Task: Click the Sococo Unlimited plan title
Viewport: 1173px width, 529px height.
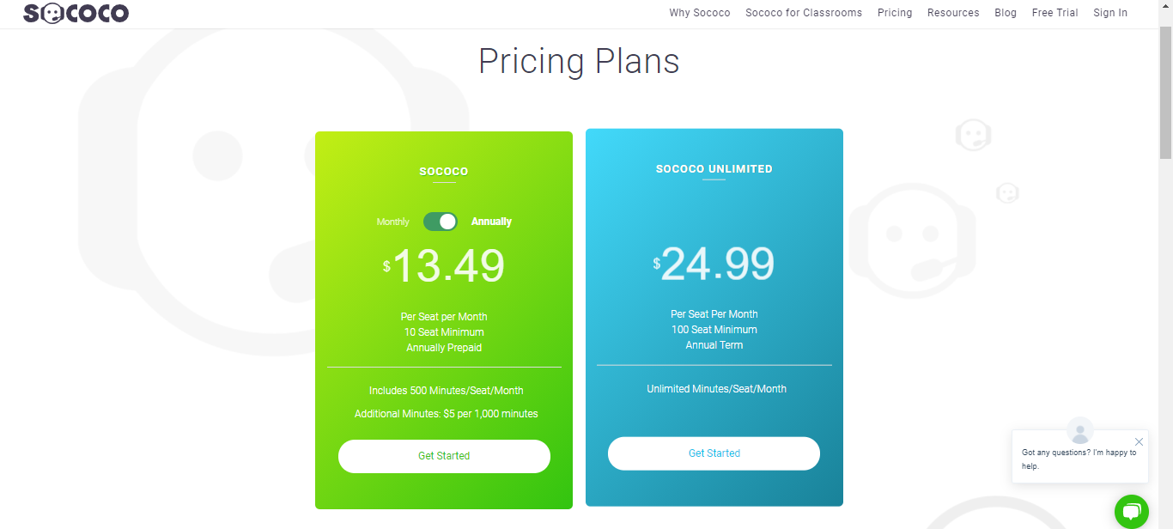Action: pyautogui.click(x=714, y=169)
